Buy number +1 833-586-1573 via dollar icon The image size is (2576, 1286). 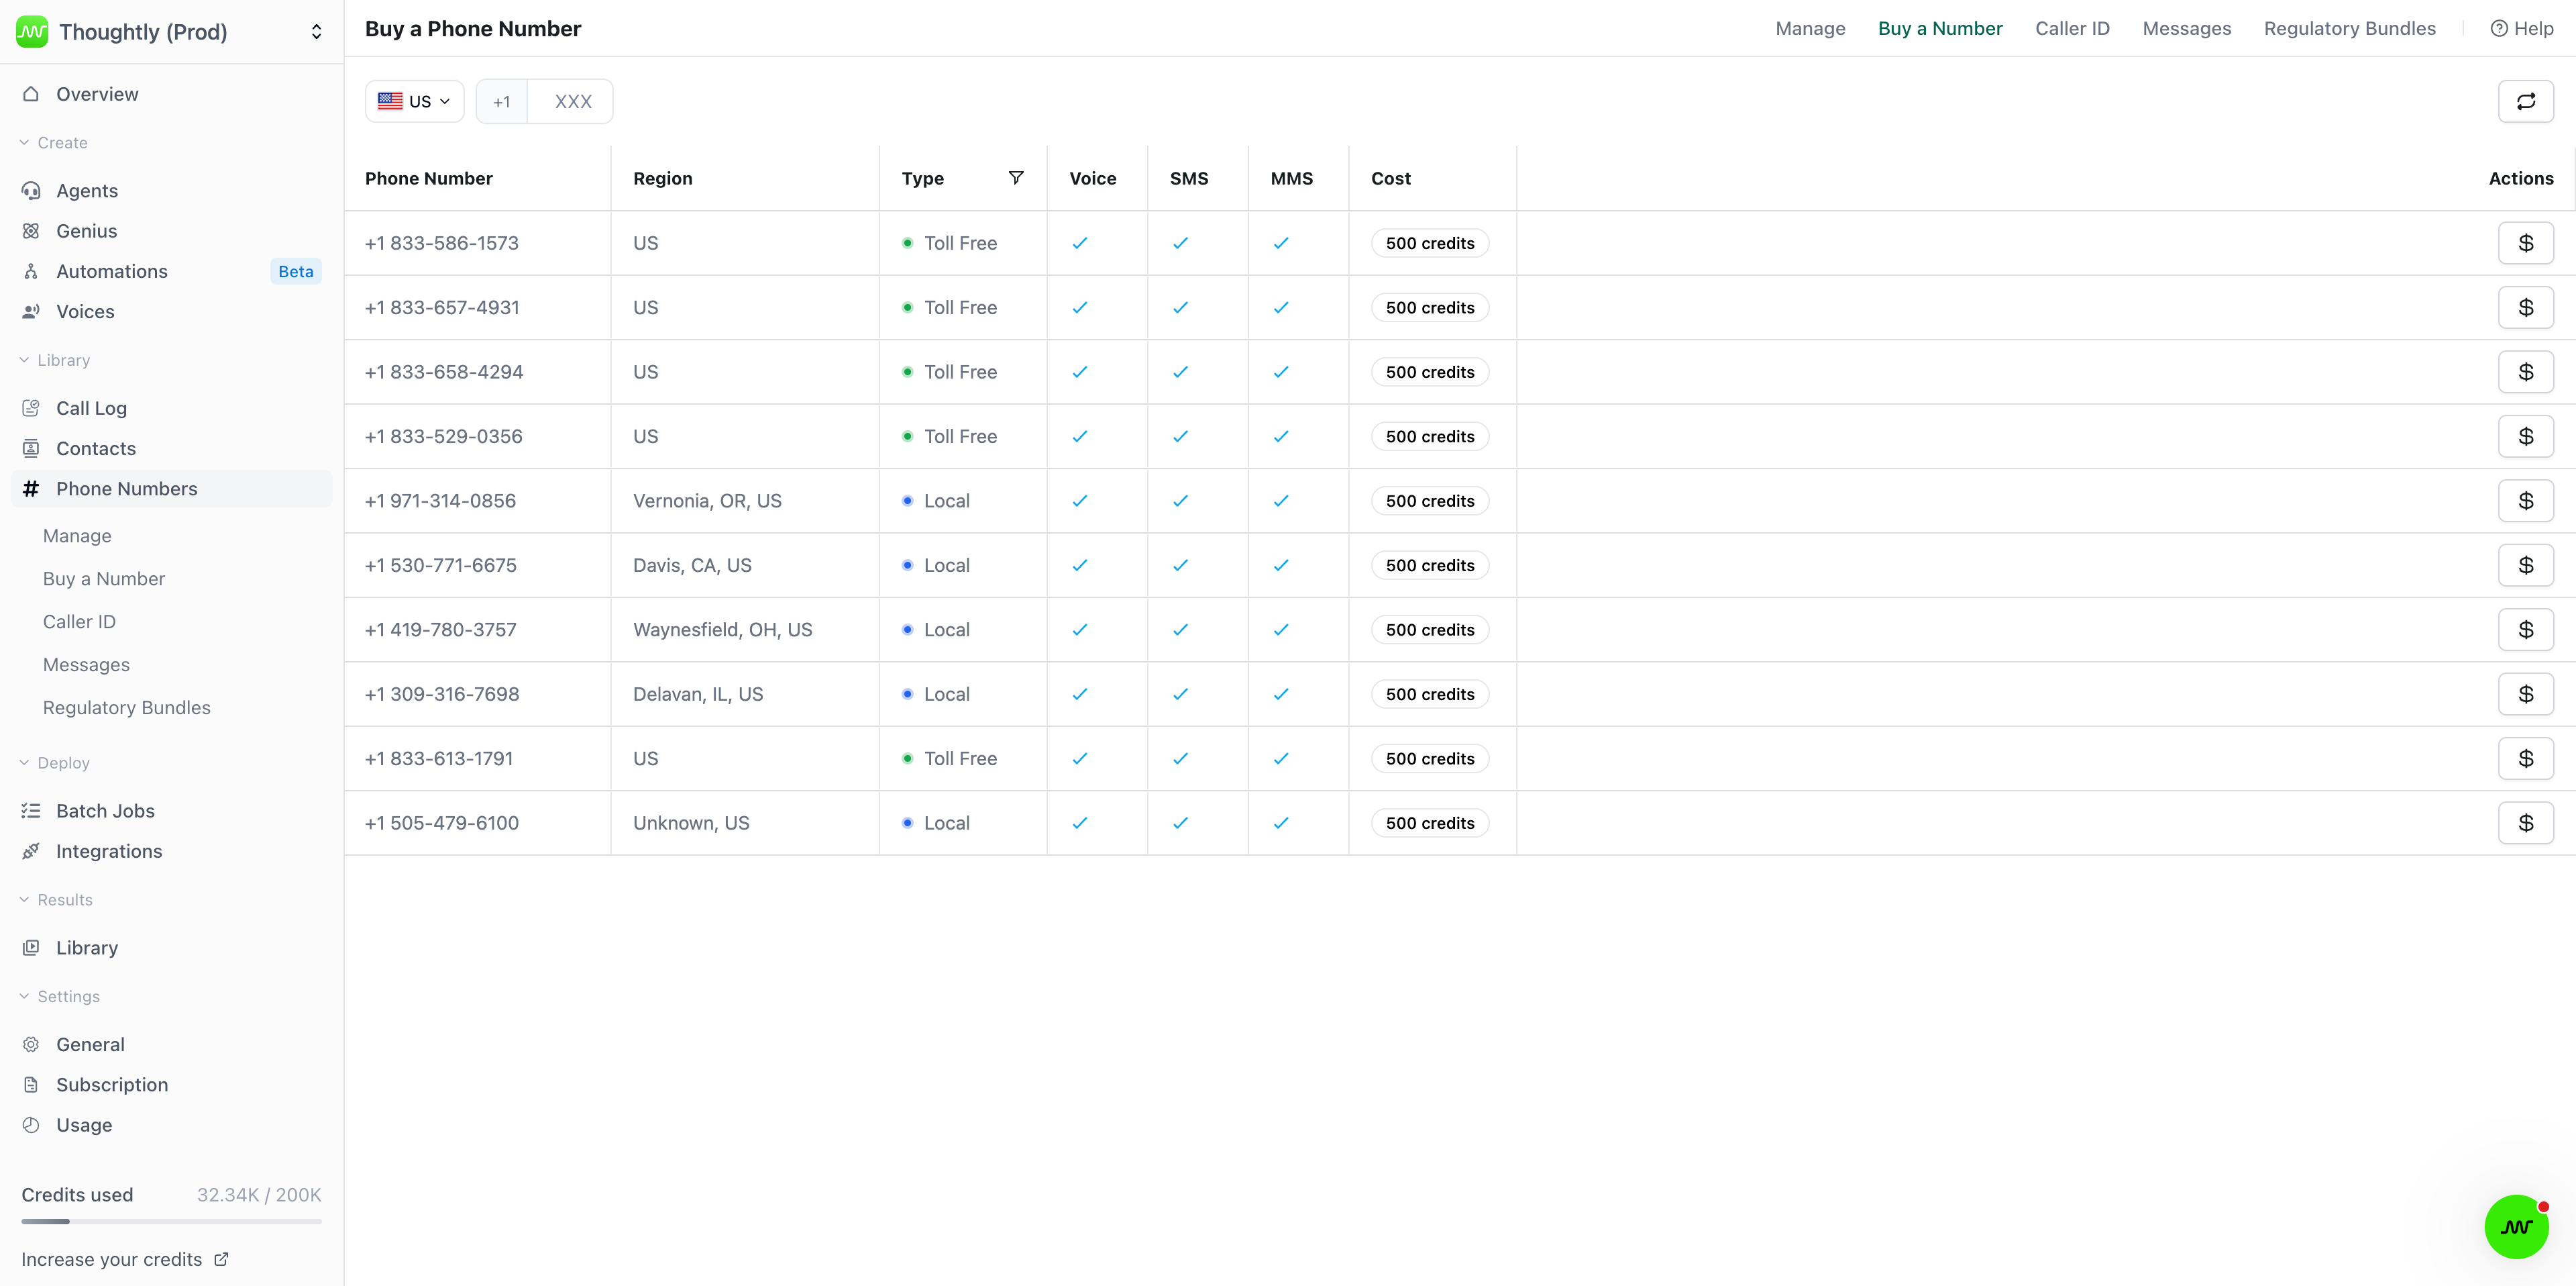coord(2525,243)
